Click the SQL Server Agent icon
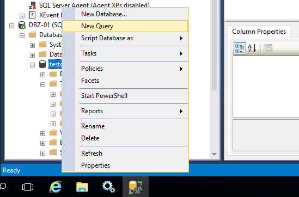 pos(32,5)
